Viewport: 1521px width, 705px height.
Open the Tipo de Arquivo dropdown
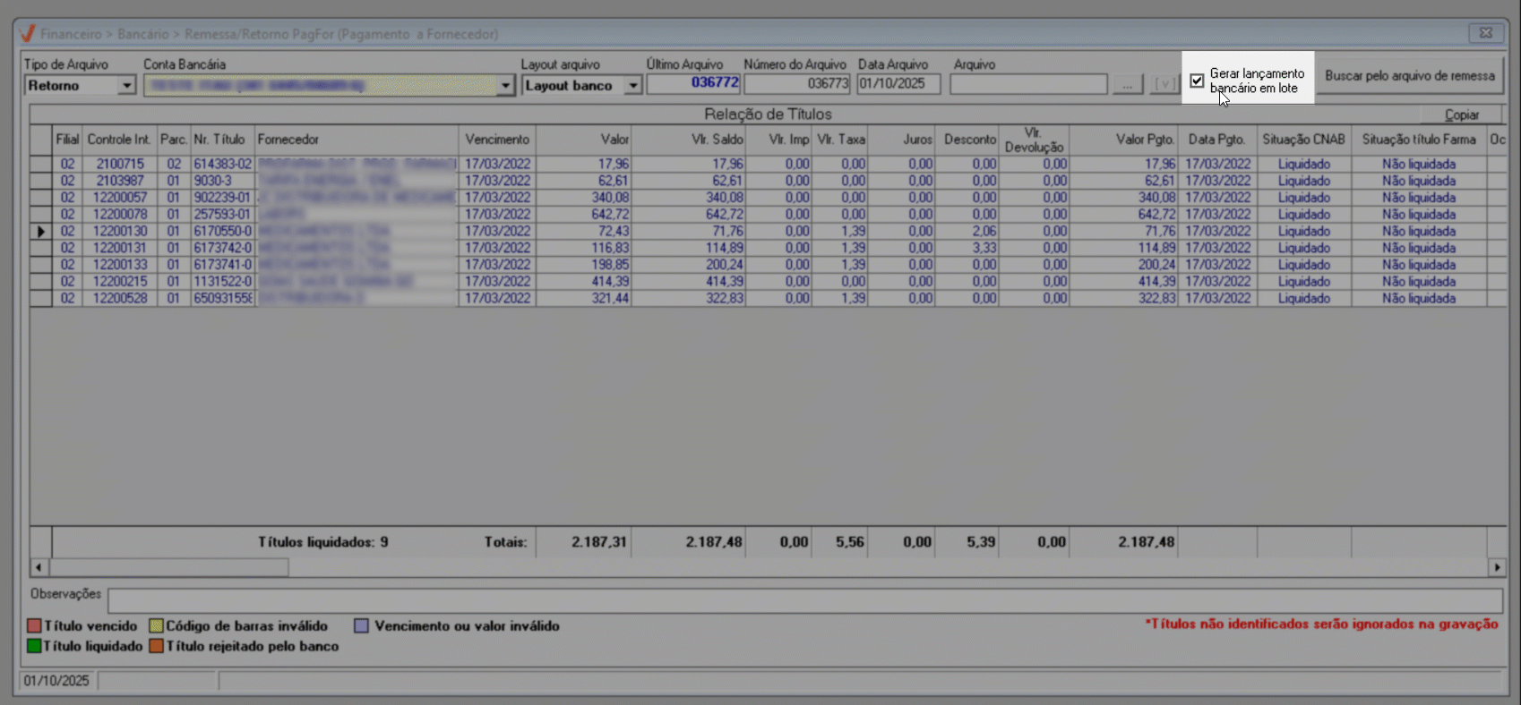pyautogui.click(x=126, y=86)
